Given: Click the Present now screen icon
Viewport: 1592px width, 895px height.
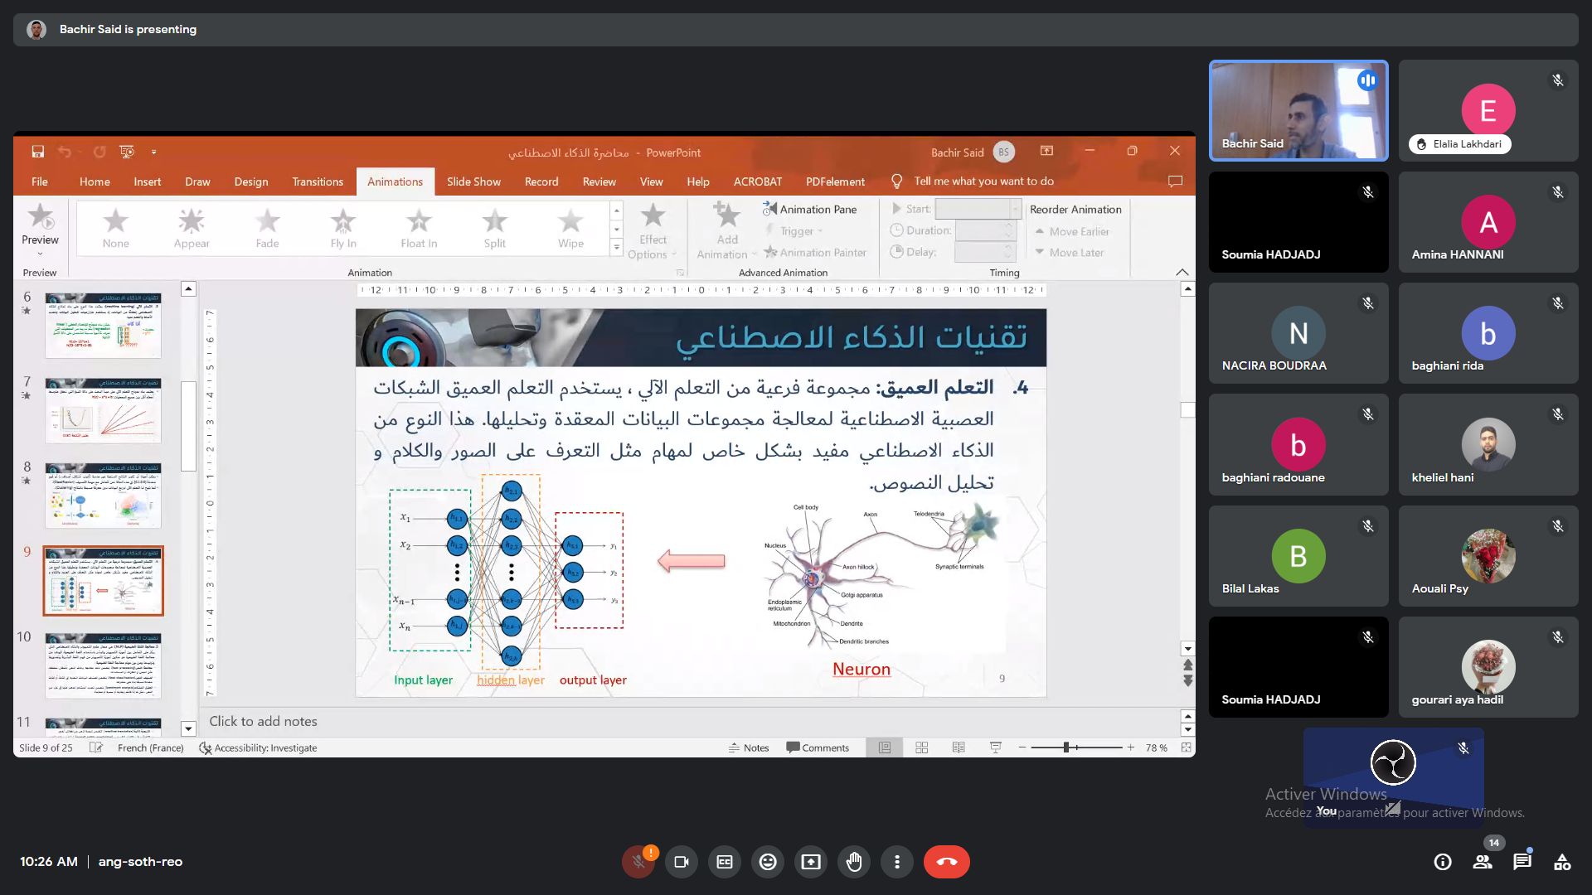Looking at the screenshot, I should pos(811,862).
